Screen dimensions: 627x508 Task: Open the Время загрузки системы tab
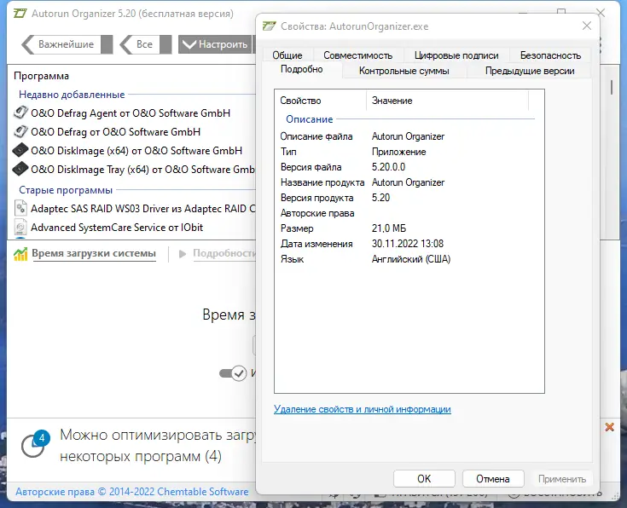coord(94,253)
